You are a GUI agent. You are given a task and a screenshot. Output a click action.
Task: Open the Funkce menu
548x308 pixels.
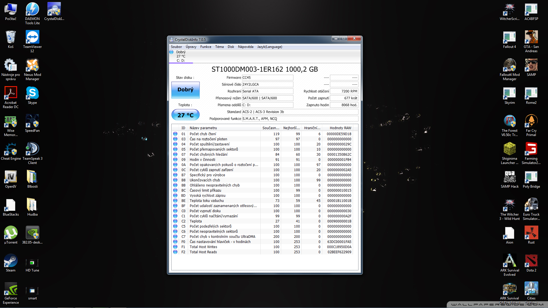205,47
